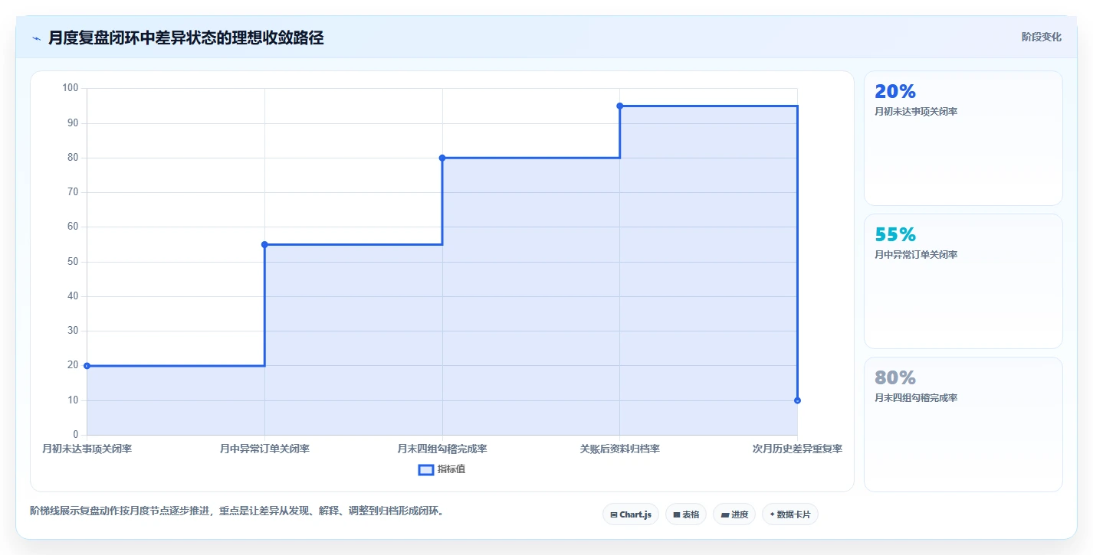Viewport: 1093px width, 555px height.
Task: Open the 55% 月中异常订单关闭率 card
Action: 963,282
